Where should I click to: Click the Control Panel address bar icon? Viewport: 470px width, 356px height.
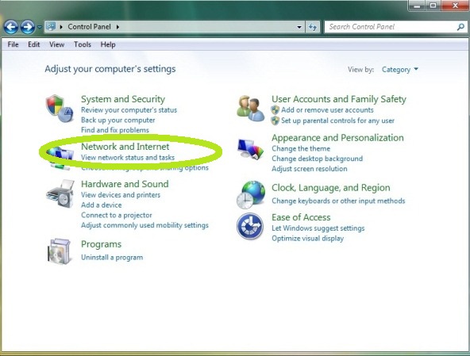point(51,27)
